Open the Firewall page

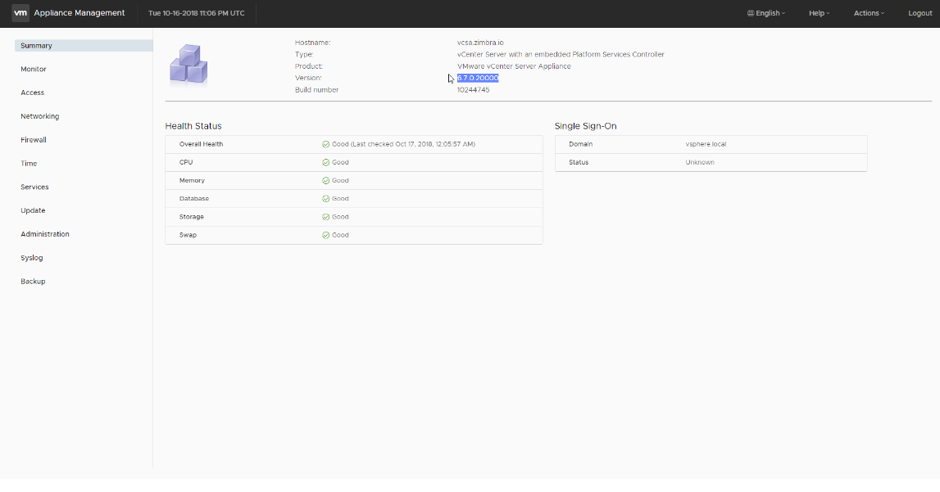34,140
